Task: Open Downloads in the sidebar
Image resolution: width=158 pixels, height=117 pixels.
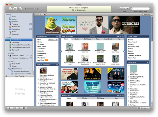Action: coord(15,50)
